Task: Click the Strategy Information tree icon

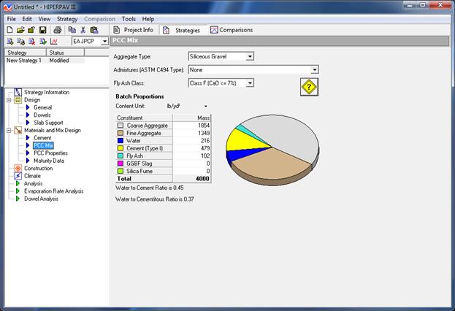Action: tap(18, 92)
